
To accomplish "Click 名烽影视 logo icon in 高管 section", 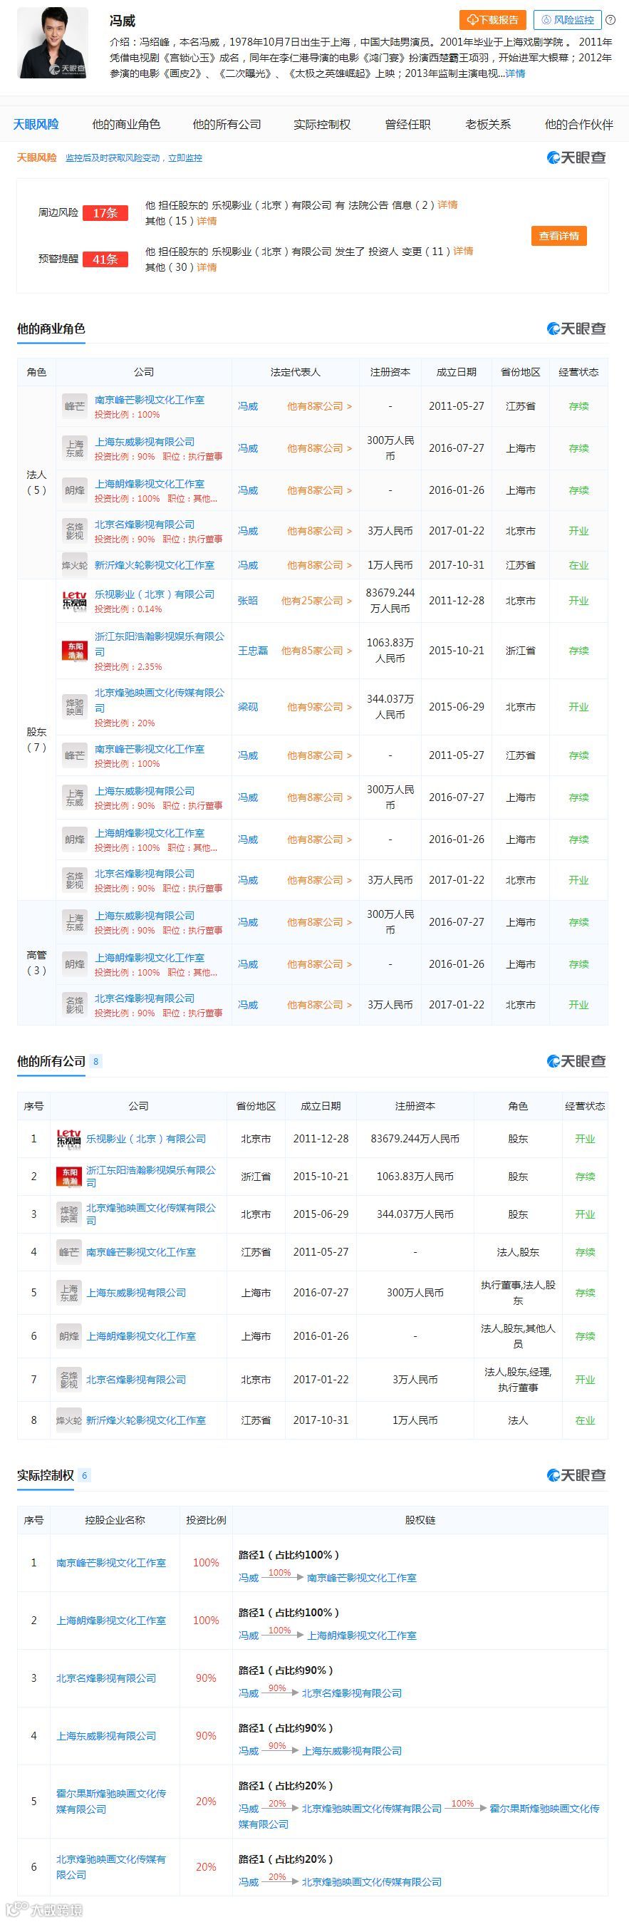I will coord(75,1005).
